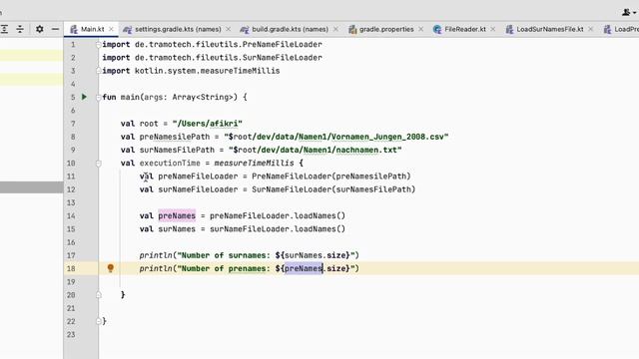Close build.gradle.kts tab
Image resolution: width=639 pixels, height=359 pixels.
335,29
